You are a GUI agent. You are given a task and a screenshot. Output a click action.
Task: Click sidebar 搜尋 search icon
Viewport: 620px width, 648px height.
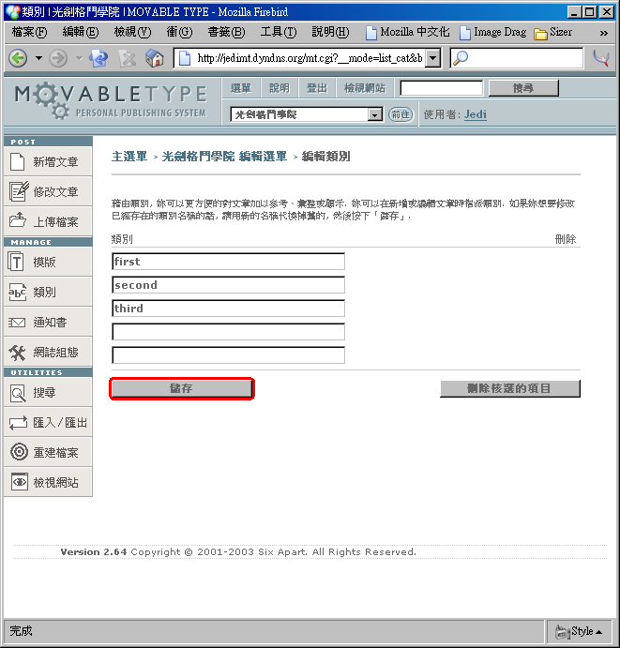tap(18, 393)
